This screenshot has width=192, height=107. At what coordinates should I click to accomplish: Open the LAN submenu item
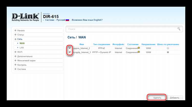[22, 47]
